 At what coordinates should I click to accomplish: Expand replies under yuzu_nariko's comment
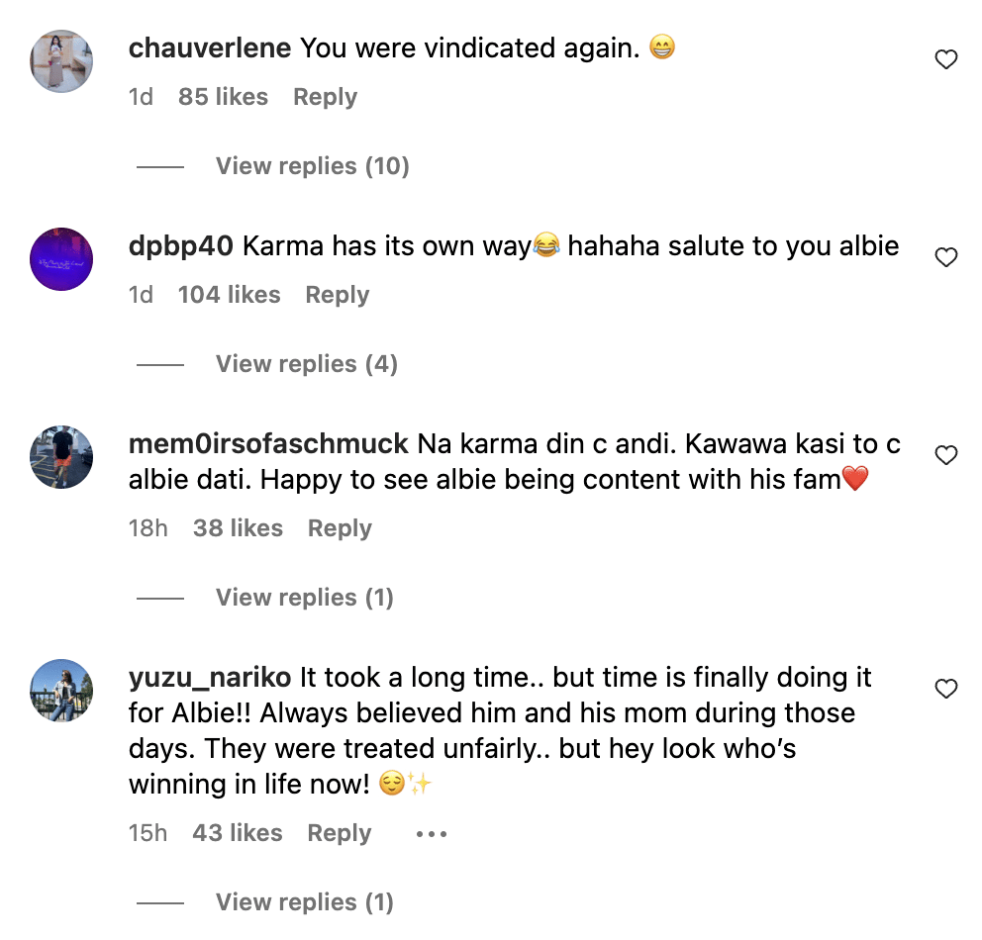pyautogui.click(x=304, y=902)
